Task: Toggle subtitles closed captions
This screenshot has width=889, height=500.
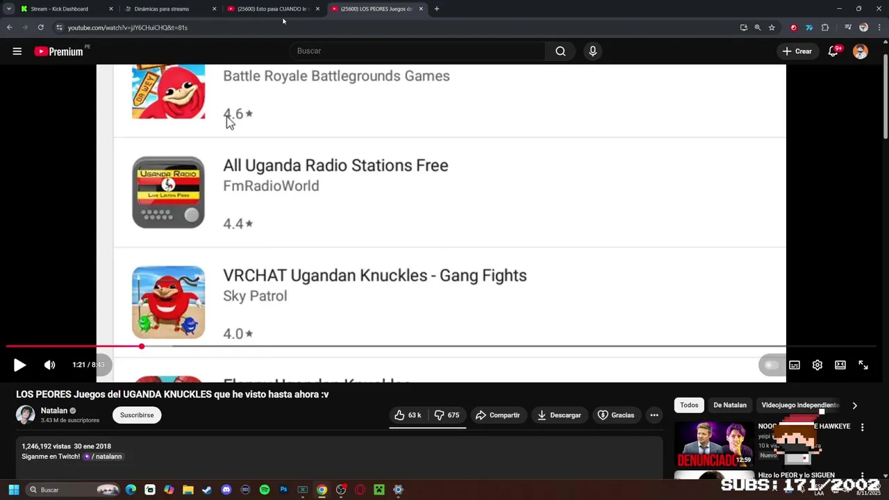Action: 795,365
